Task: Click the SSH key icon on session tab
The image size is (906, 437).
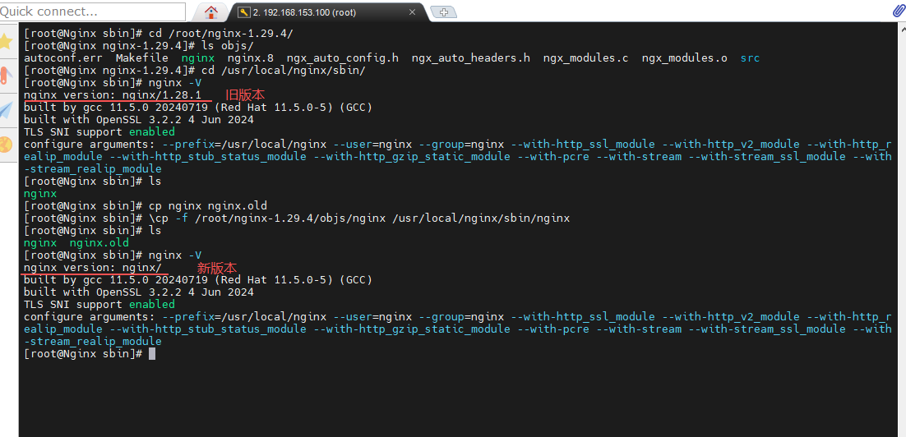Action: click(x=243, y=12)
